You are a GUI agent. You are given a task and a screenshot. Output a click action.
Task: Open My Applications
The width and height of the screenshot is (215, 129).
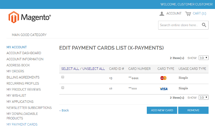[20, 102]
